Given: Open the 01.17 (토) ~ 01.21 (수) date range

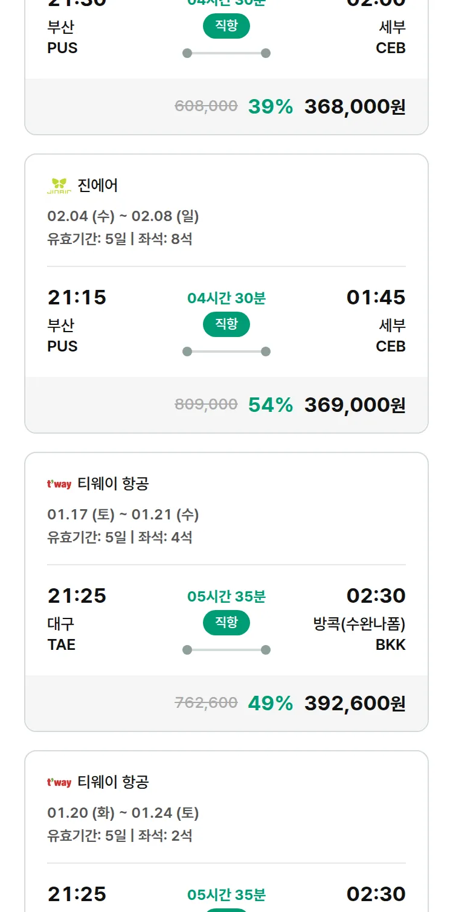Looking at the screenshot, I should (x=123, y=515).
